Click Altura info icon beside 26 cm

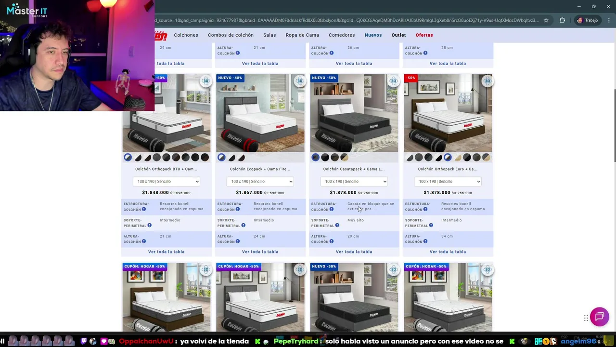(x=331, y=53)
